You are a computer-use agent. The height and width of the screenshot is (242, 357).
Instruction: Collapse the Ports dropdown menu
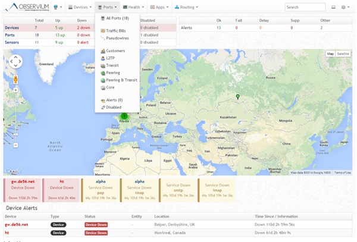(107, 7)
